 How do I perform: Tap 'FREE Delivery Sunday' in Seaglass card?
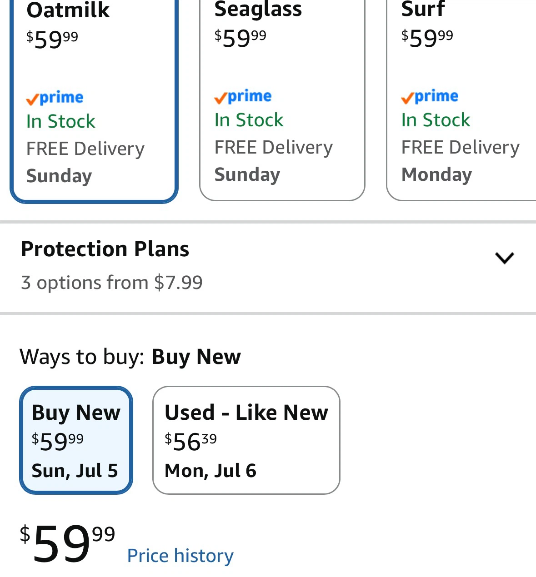point(273,161)
